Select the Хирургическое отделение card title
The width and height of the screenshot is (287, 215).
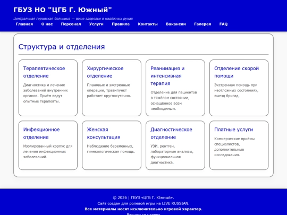point(105,72)
